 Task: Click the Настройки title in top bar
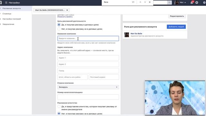pos(14,3)
